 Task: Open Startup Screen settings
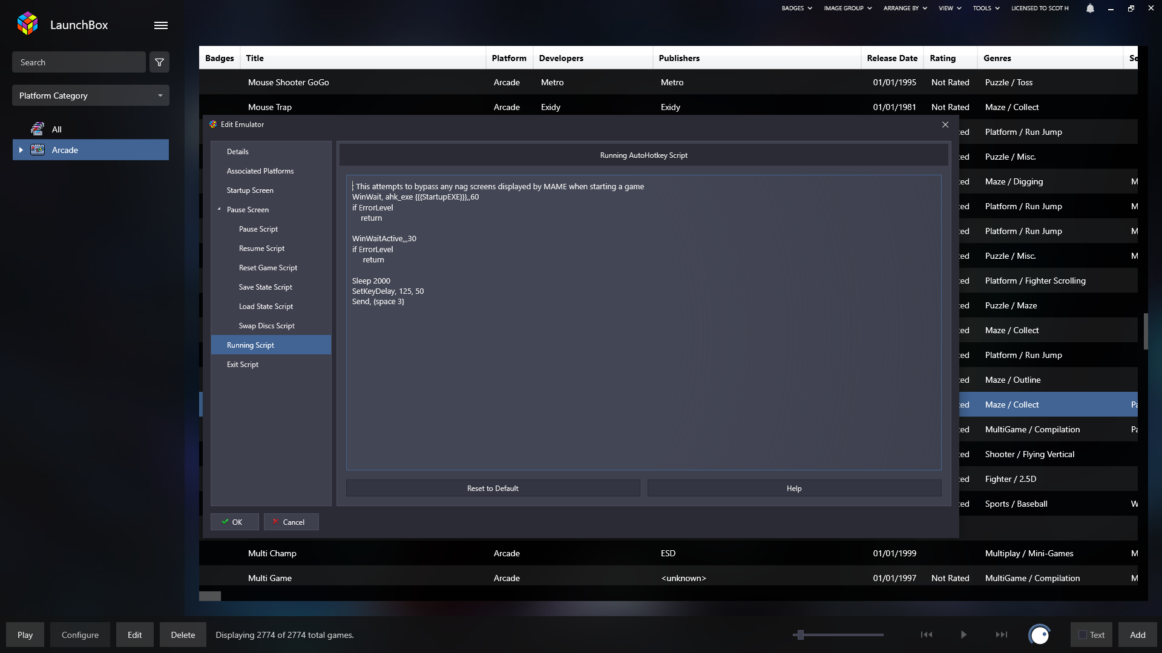[271, 190]
